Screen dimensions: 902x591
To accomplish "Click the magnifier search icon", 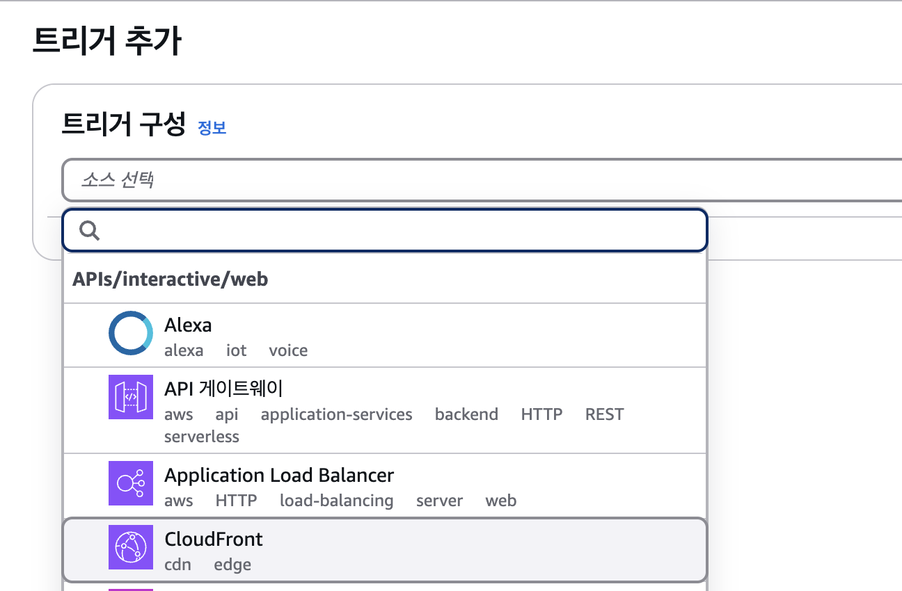I will [x=90, y=230].
